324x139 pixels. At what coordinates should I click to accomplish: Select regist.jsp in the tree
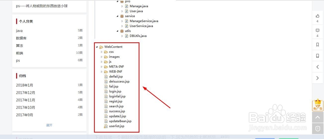tap(116, 101)
